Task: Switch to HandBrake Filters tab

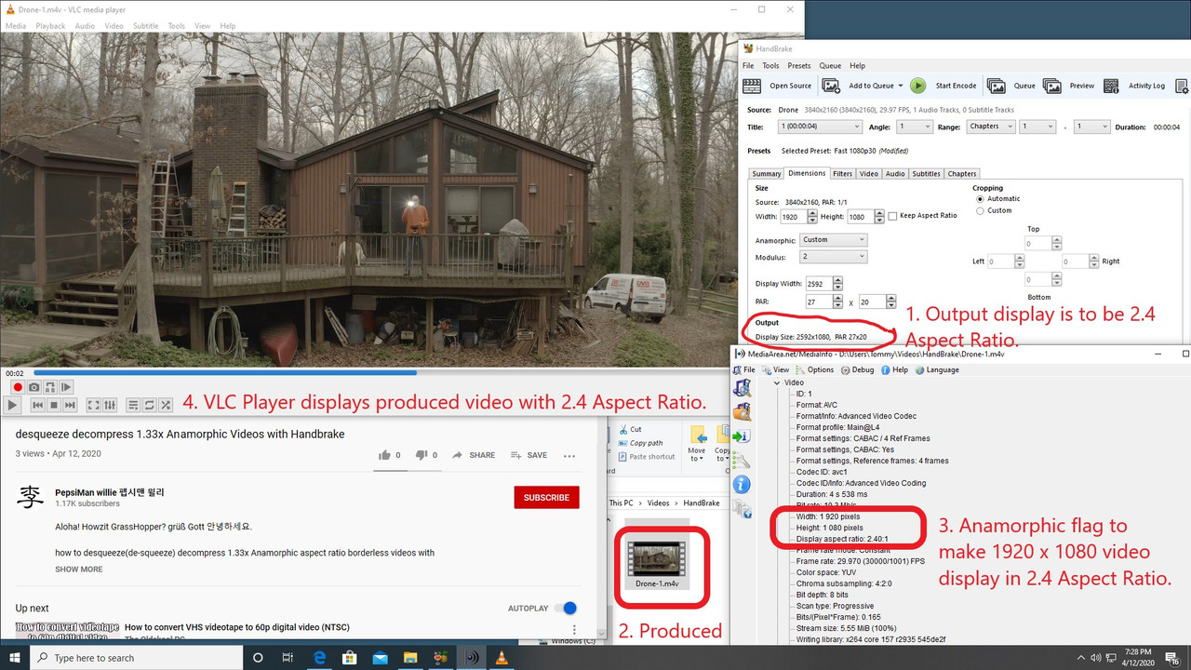Action: (x=843, y=173)
